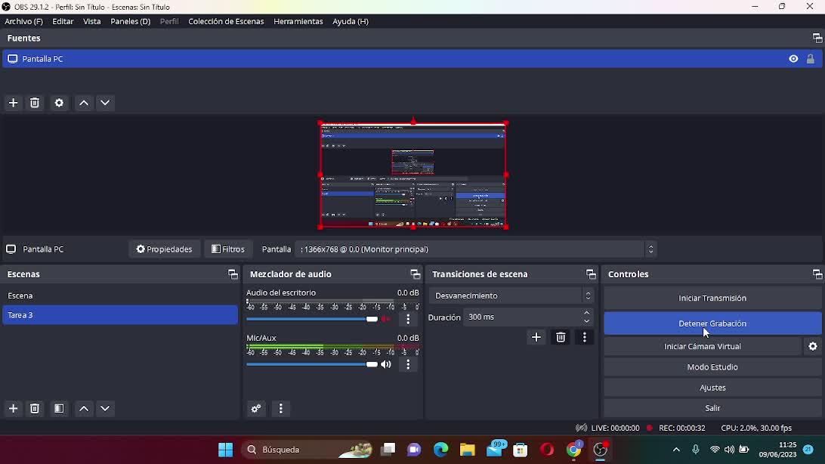Delete the selected source using trash icon

pos(35,103)
